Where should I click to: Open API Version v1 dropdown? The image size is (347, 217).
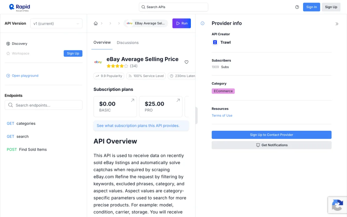[x=56, y=23]
